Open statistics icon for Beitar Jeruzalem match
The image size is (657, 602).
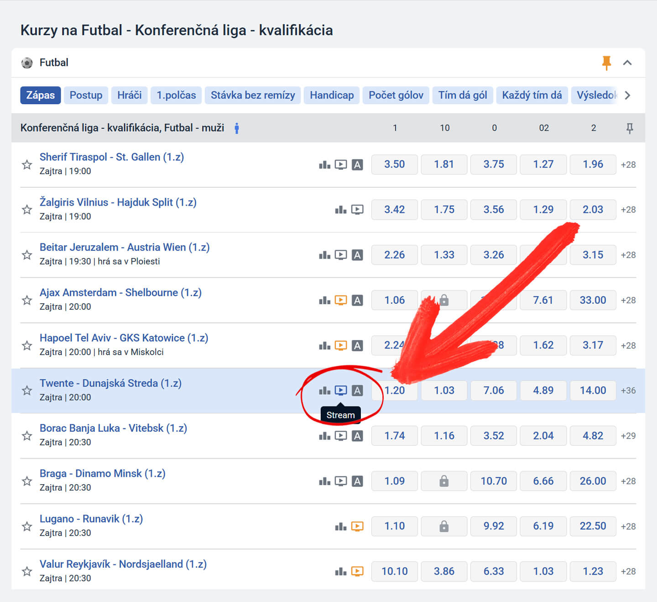(324, 255)
